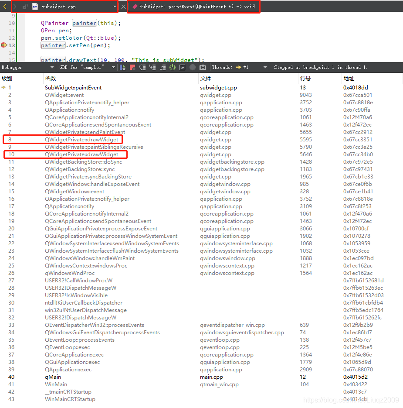Click the Continue debugging icon
The width and height of the screenshot is (403, 408).
(x=122, y=67)
